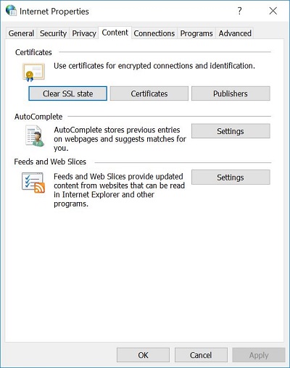Open the Programs tab

(x=196, y=33)
